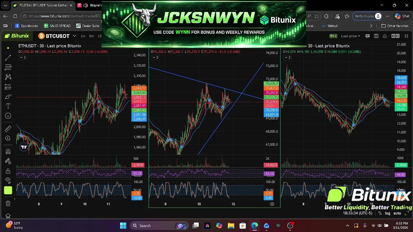Select the 5m timeframe

92,36
